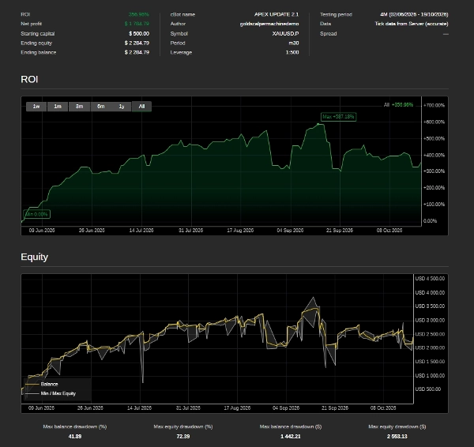This screenshot has height=447, width=474.
Task: Select the 1w range button
Action: tap(36, 107)
